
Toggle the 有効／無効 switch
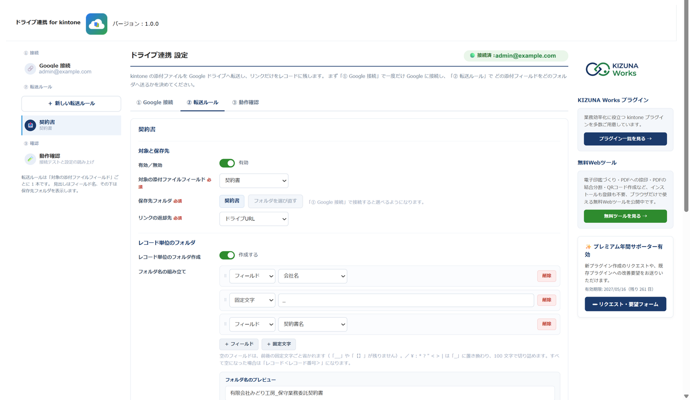tap(227, 163)
